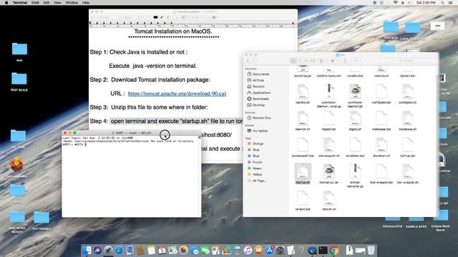
Task: Show All Tags in Finder sidebar
Action: click(x=257, y=181)
